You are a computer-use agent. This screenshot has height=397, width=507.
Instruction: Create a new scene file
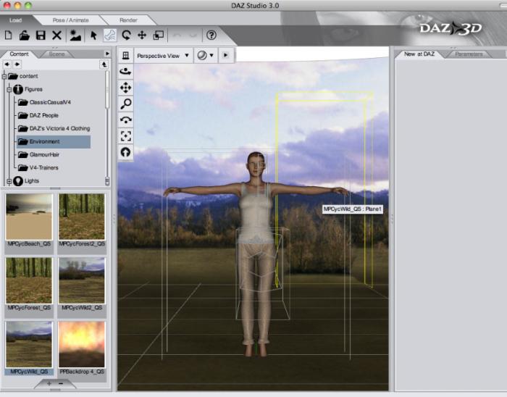pos(9,35)
